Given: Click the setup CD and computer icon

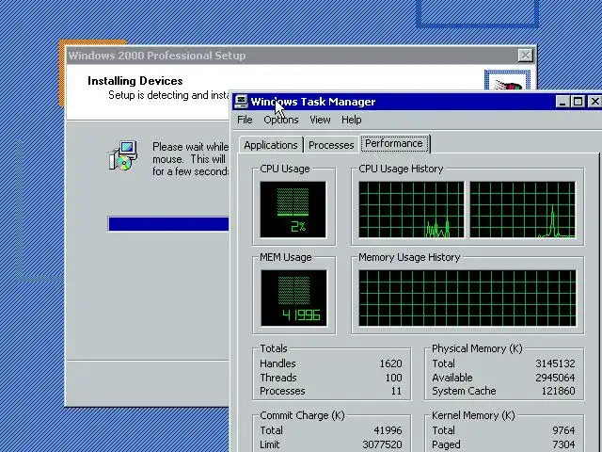Looking at the screenshot, I should coord(122,155).
